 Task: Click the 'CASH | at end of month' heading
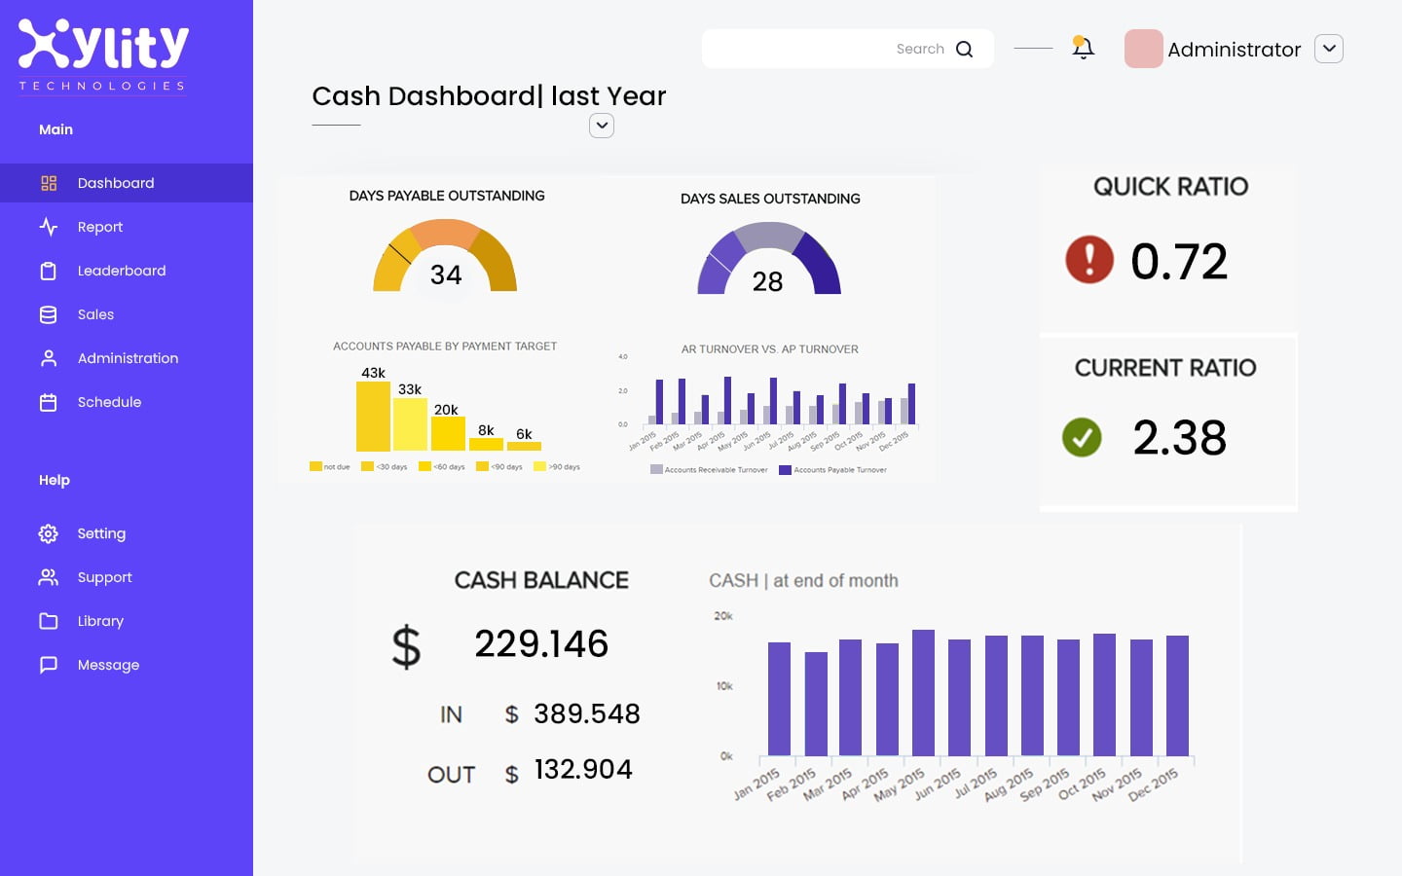click(x=803, y=580)
